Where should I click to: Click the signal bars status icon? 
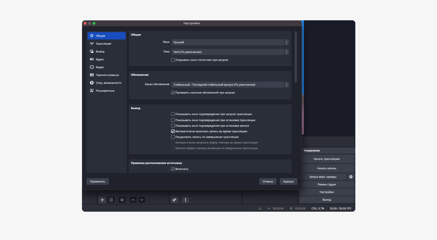(259, 208)
